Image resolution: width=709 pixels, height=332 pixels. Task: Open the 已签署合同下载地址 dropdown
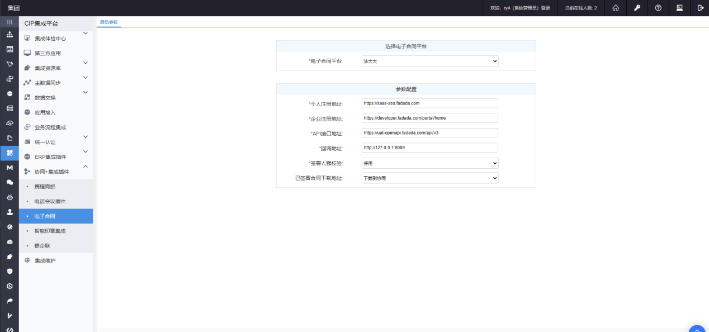429,178
